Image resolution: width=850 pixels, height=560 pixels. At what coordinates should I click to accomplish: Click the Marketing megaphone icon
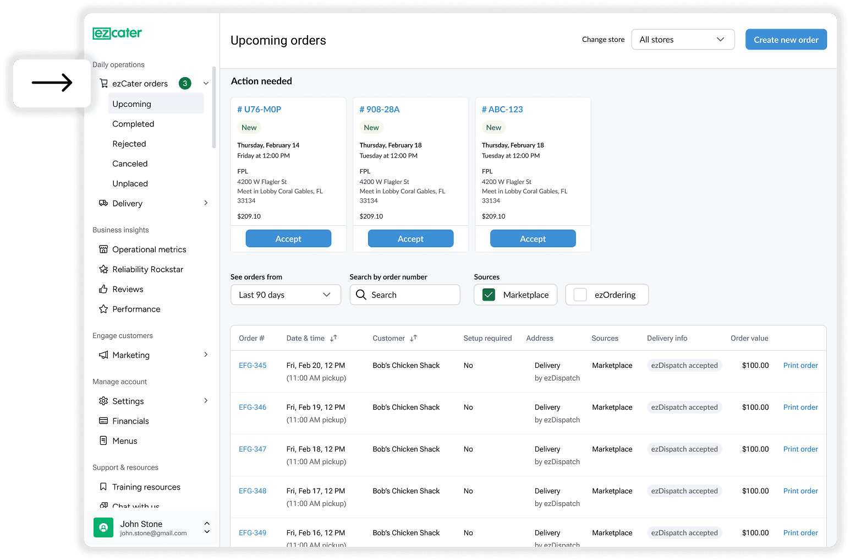pos(103,355)
